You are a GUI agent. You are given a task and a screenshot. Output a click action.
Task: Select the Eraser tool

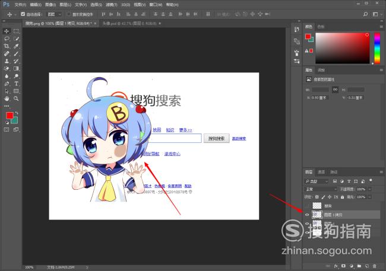(7, 69)
